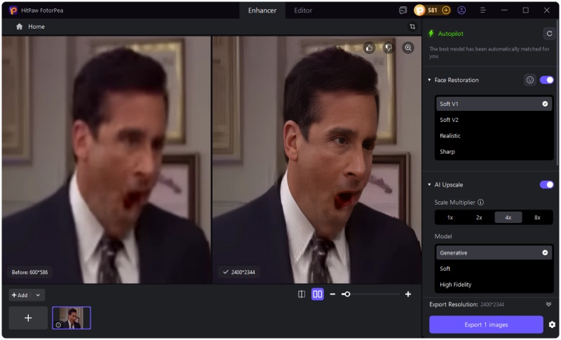Click the HitPaw FotorPea logo icon
The height and width of the screenshot is (340, 561).
[13, 11]
